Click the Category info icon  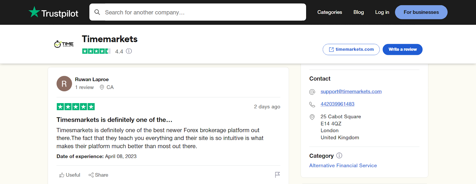[339, 156]
